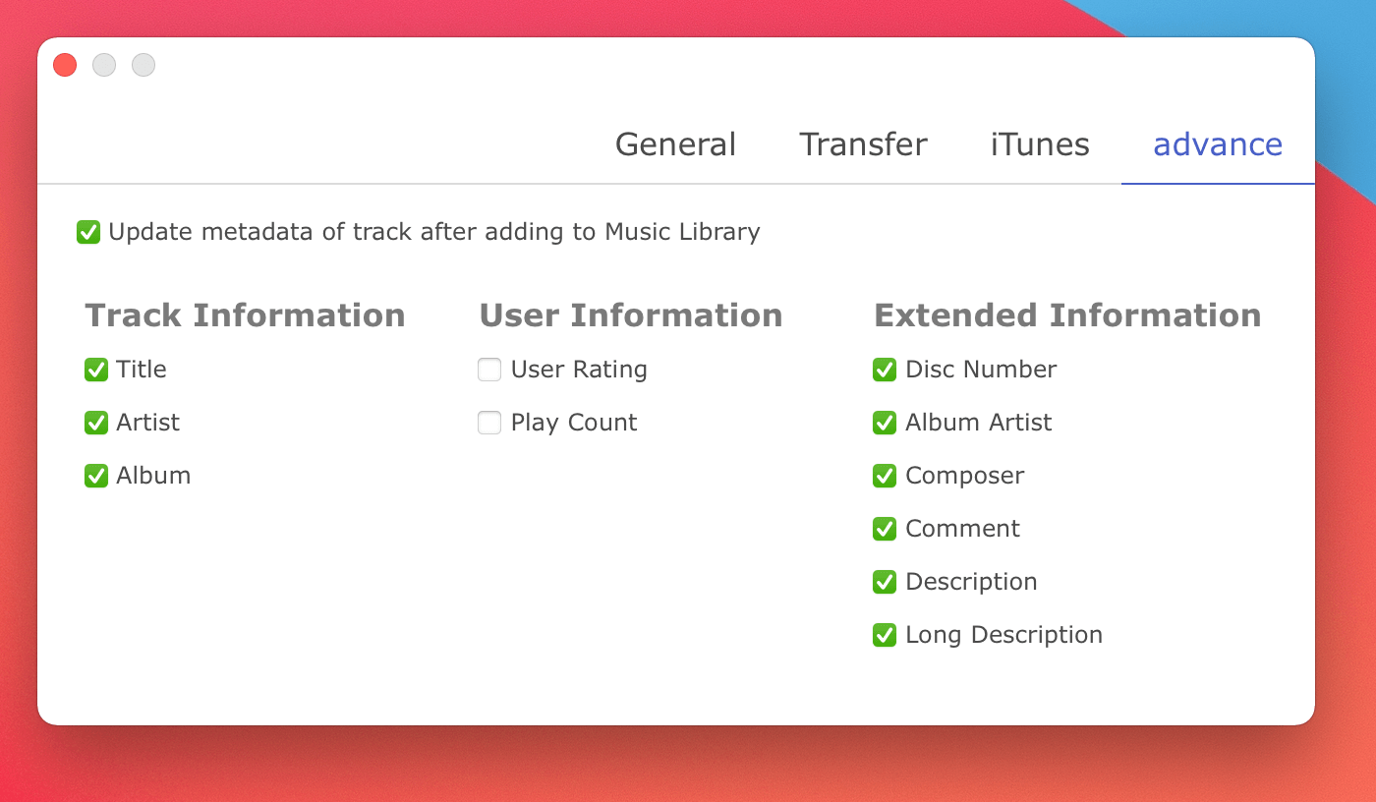The height and width of the screenshot is (802, 1376).
Task: Disable the Composer checkbox
Action: [885, 476]
